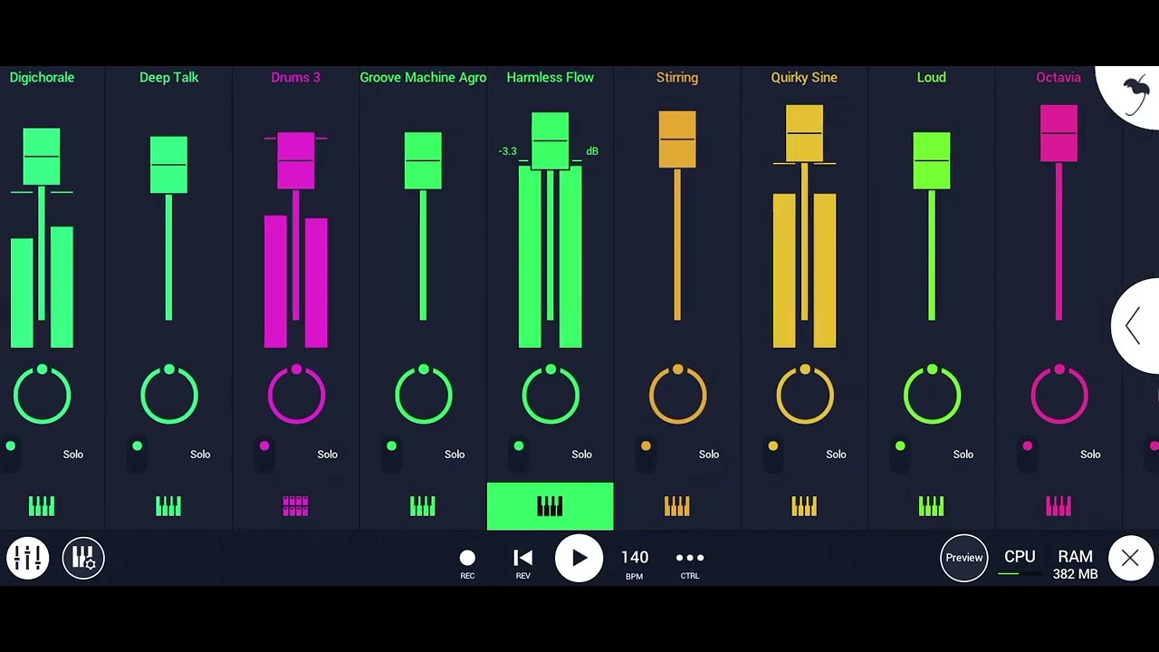
Task: Select the Quirky Sine channel name
Action: (804, 78)
